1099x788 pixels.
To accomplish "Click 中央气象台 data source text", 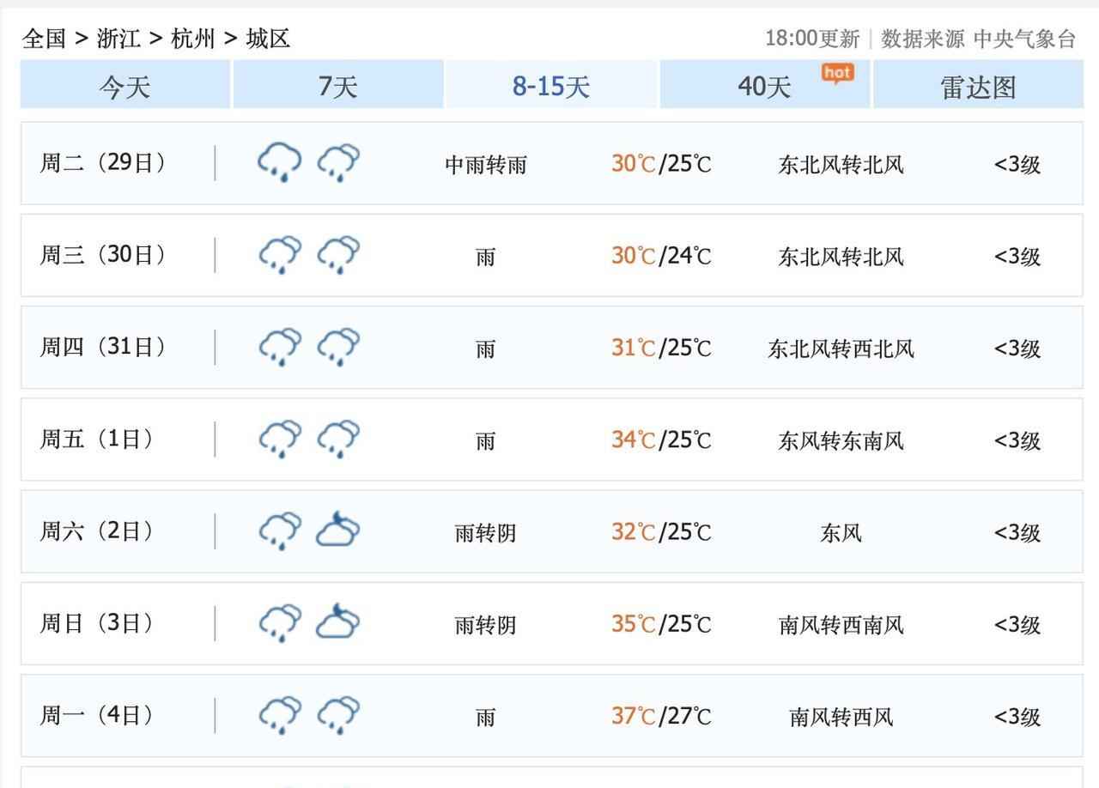I will (1024, 39).
